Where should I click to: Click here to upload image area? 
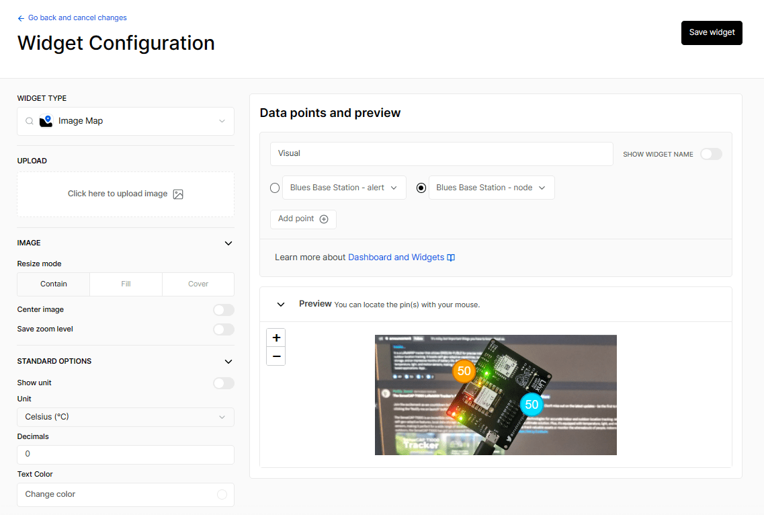[x=126, y=194]
